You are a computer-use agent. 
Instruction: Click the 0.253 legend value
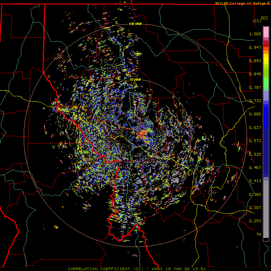255,221
